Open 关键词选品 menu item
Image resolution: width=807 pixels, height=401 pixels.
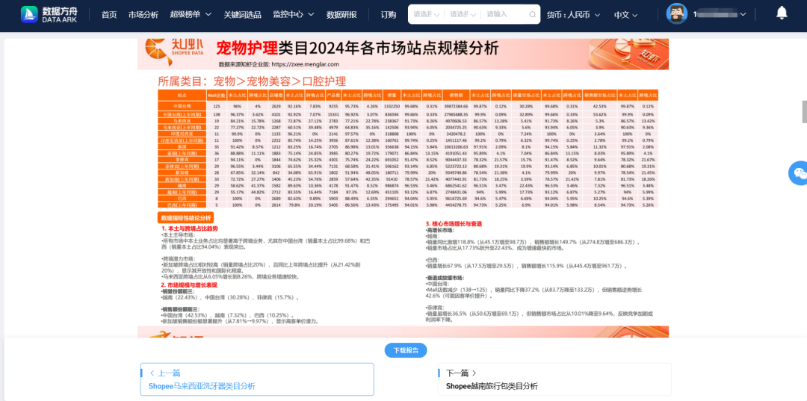(242, 14)
